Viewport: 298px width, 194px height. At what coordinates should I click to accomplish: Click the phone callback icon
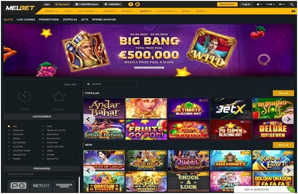[x=292, y=4]
